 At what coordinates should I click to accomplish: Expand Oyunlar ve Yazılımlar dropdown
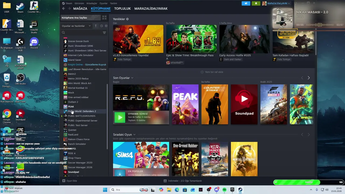pyautogui.click(x=77, y=26)
